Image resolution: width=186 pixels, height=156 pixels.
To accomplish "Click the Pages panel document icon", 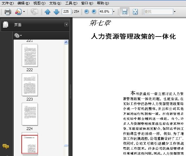I will pyautogui.click(x=6, y=24).
